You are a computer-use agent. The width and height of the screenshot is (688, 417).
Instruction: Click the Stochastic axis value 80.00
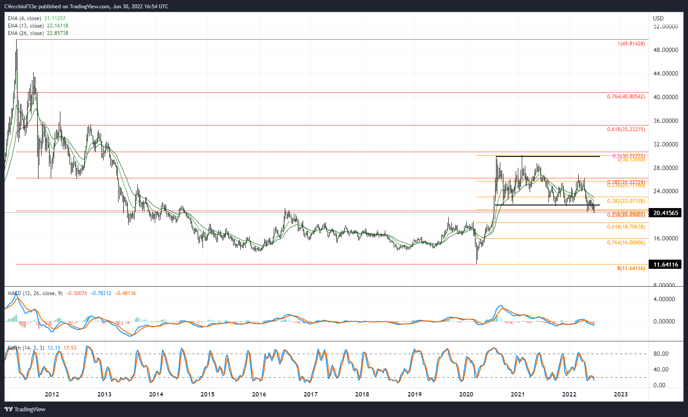(661, 354)
